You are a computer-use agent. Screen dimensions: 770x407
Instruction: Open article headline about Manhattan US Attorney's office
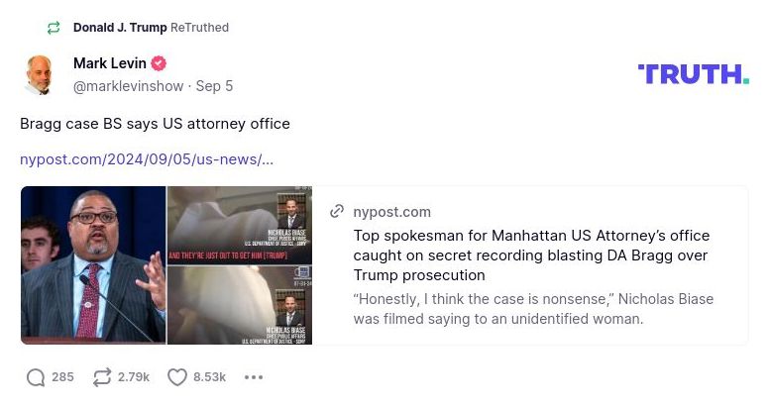531,255
